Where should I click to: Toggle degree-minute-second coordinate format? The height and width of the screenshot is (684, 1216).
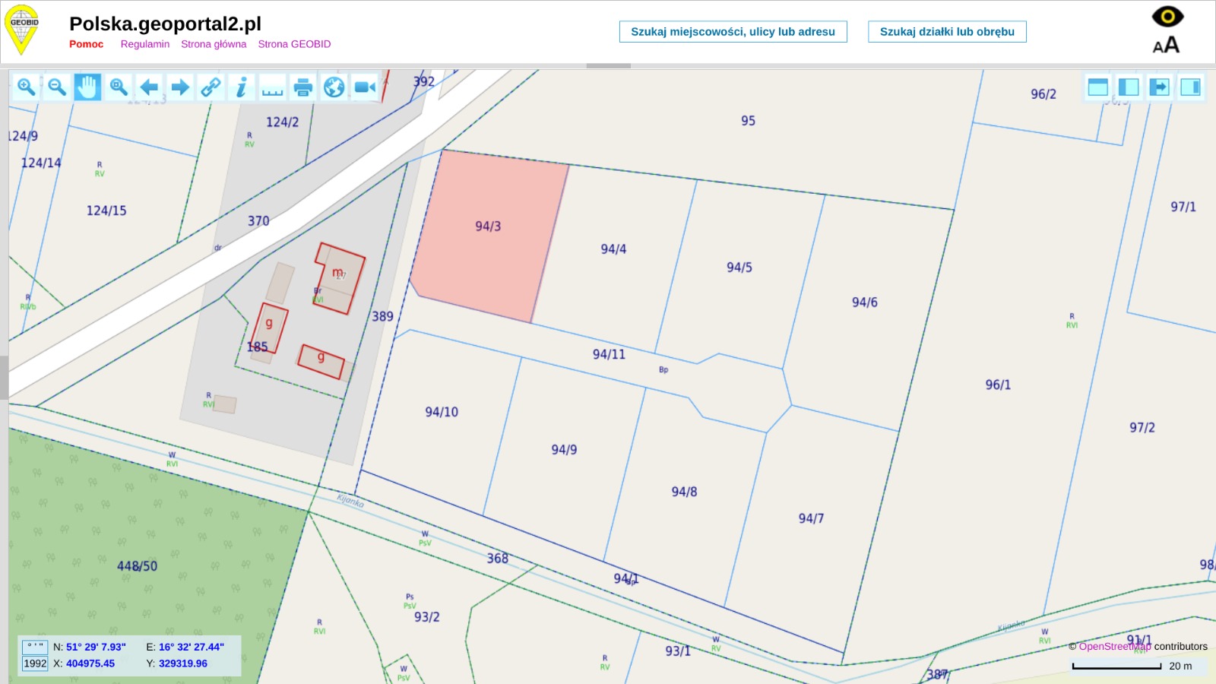tap(35, 647)
